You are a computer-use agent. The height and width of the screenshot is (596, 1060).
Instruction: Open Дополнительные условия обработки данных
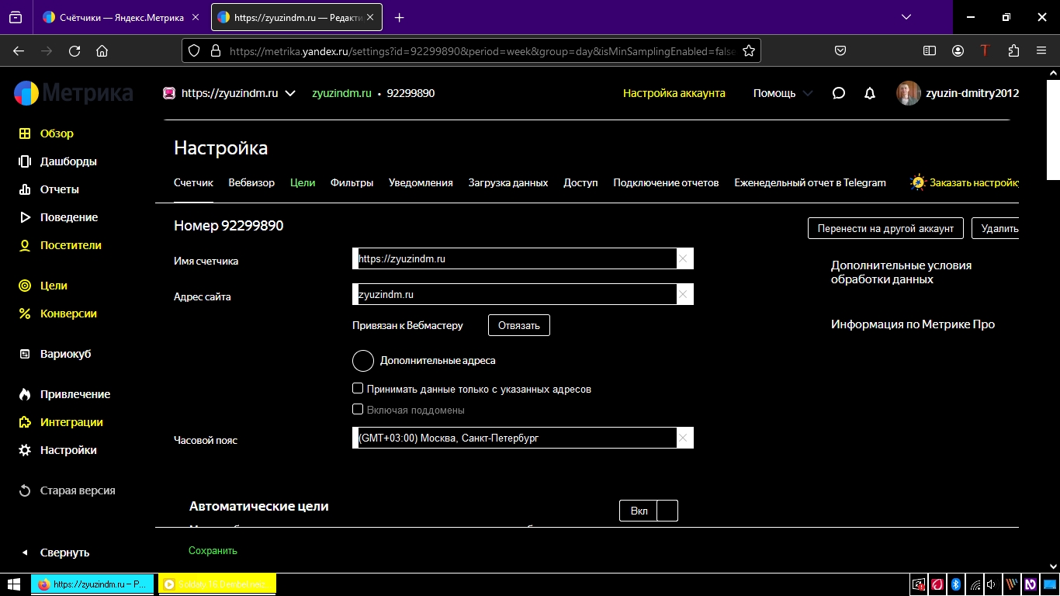(901, 272)
